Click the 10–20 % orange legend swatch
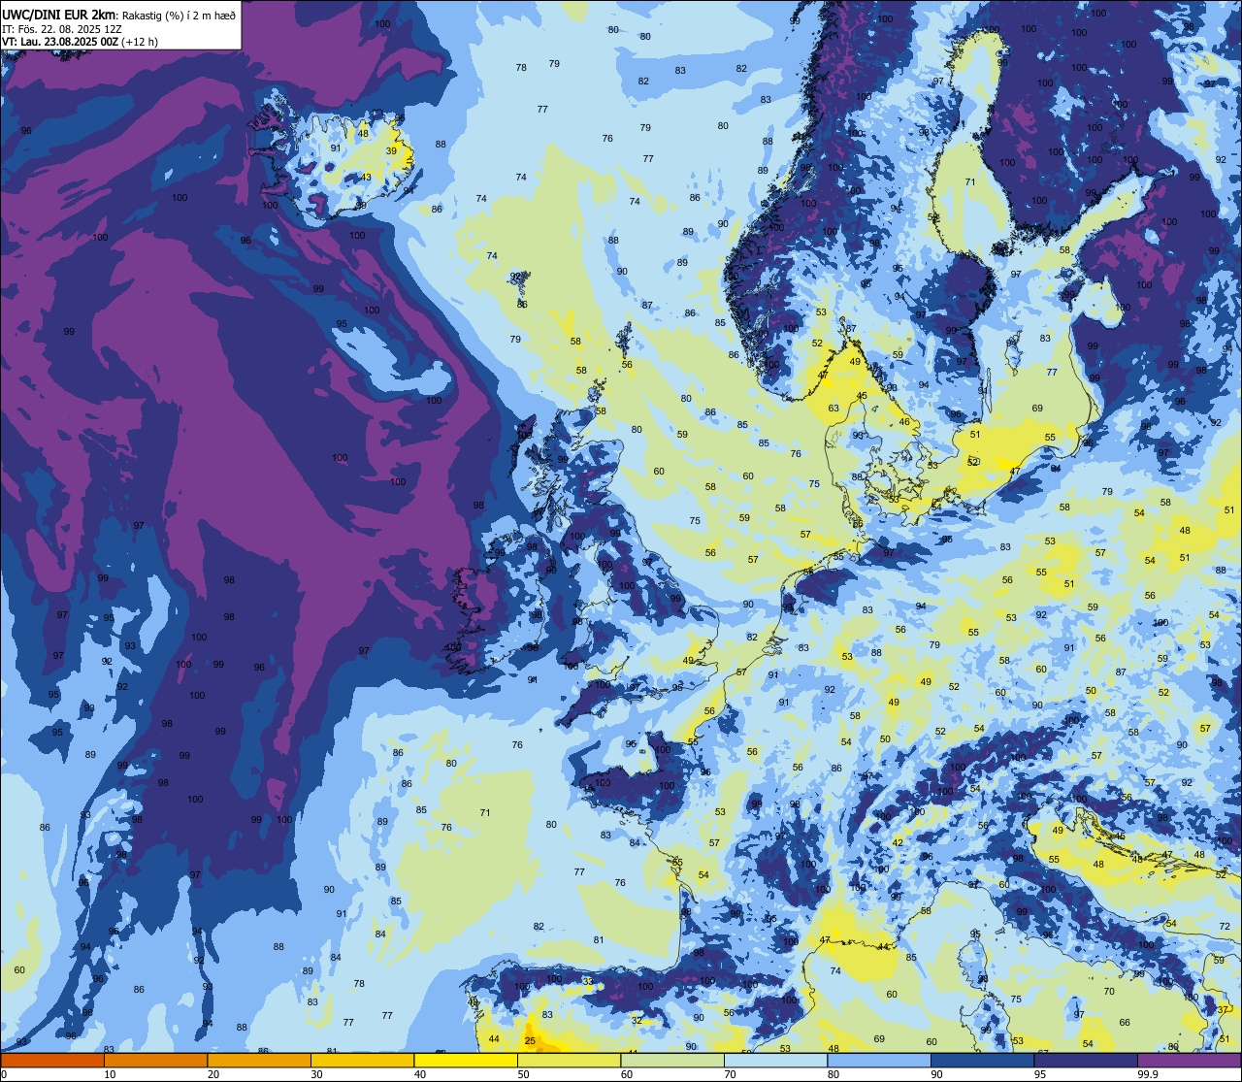 click(x=155, y=1060)
